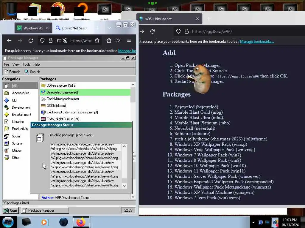305x228 pixels.
Task: Click the Windows 96 clock showing 22:03
Action: 128,210
